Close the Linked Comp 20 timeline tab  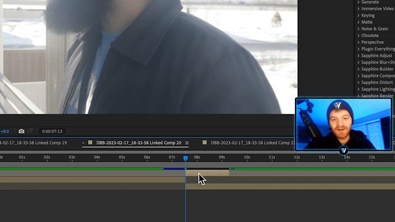point(83,142)
